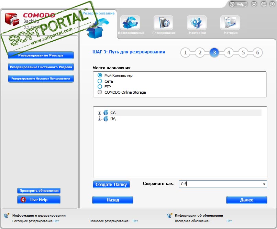Click Создать Папку button
Viewport: 277px width, 229px height.
[x=111, y=184]
